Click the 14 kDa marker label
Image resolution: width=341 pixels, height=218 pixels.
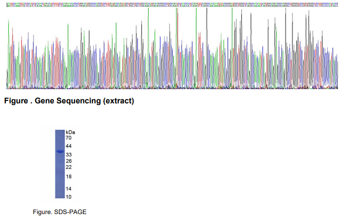coord(69,189)
